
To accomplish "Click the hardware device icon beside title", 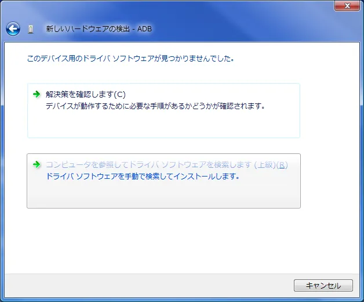I will pyautogui.click(x=31, y=29).
